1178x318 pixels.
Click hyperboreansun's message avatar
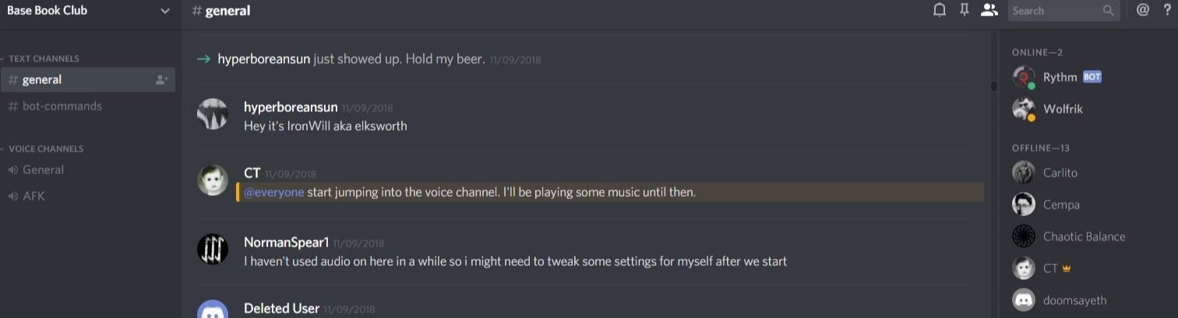[x=213, y=114]
